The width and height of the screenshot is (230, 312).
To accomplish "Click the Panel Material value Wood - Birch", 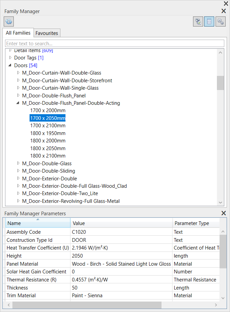I will (121, 264).
